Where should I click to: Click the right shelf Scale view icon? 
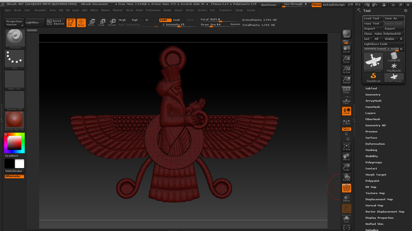coord(346,167)
